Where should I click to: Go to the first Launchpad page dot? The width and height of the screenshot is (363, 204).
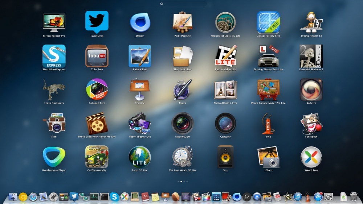coord(178,182)
